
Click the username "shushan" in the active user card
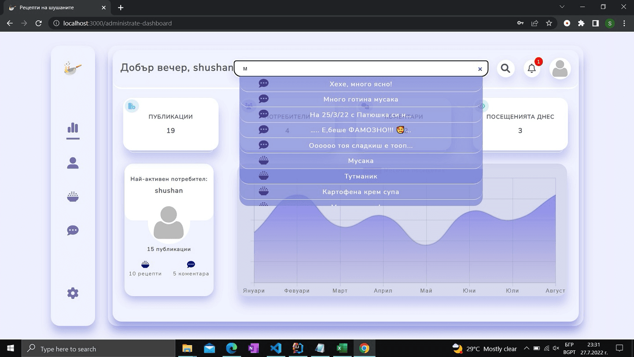(169, 190)
